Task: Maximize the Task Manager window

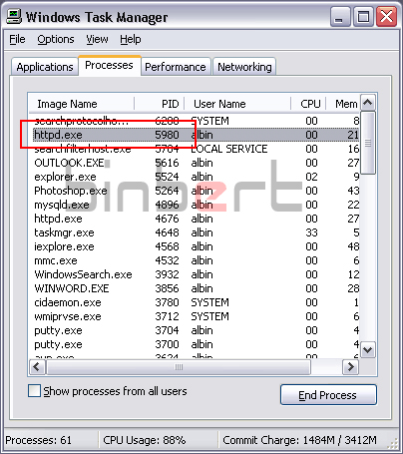Action: [x=363, y=16]
